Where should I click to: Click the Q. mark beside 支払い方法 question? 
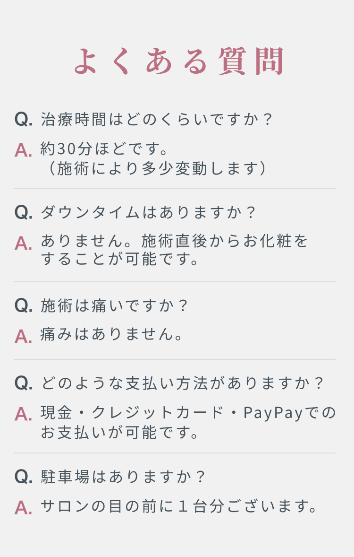[24, 383]
